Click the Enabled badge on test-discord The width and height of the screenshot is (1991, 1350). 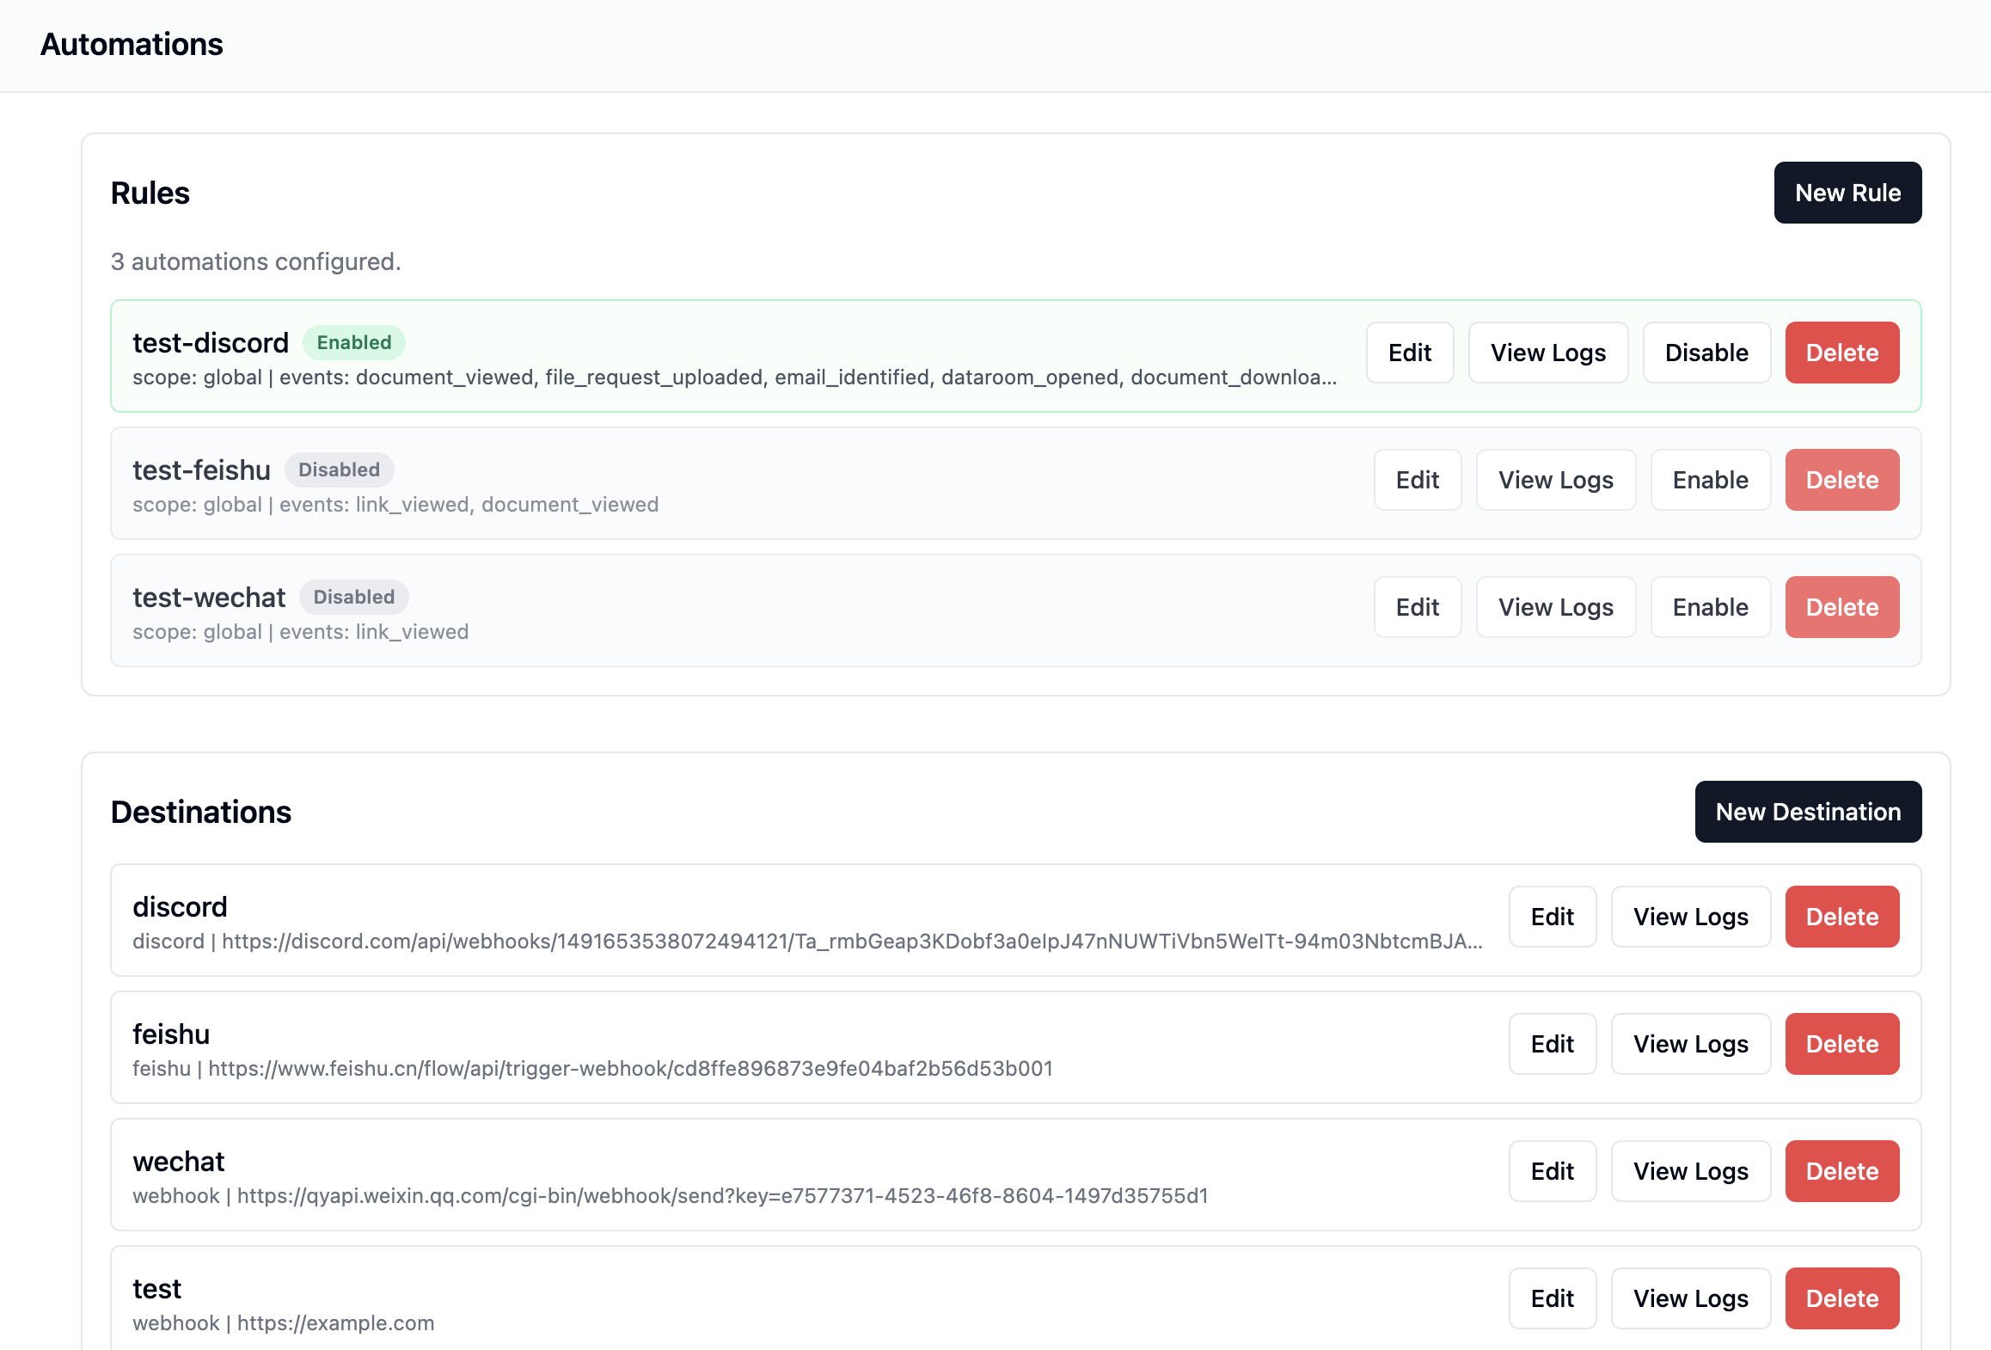(x=354, y=342)
